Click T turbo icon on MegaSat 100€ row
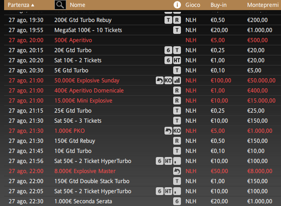The width and height of the screenshot is (281, 206). (177, 30)
